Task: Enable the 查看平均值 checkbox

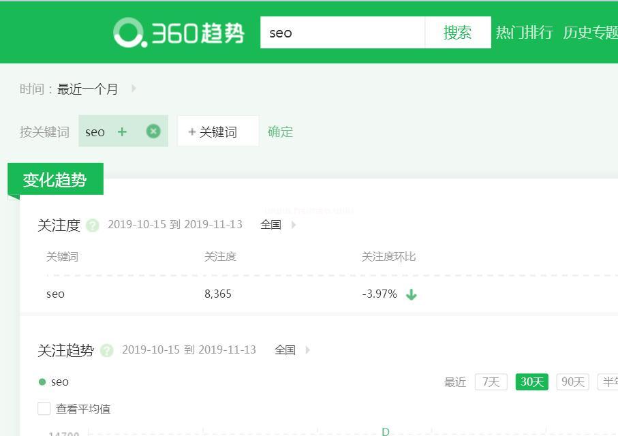Action: (44, 409)
